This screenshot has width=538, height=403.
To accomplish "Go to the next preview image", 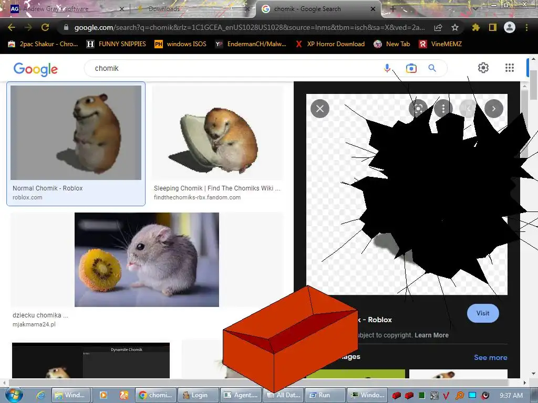I will tap(494, 109).
